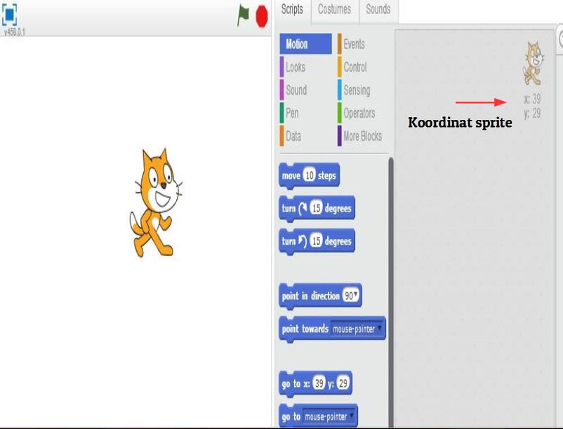Screen dimensions: 563x429
Task: Select the Control blocks category
Action: (355, 67)
